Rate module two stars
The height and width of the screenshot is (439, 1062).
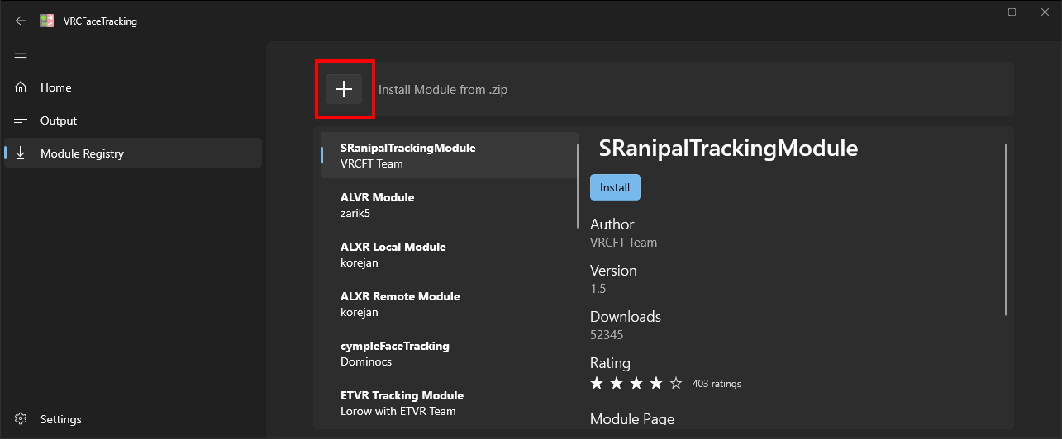pyautogui.click(x=617, y=383)
